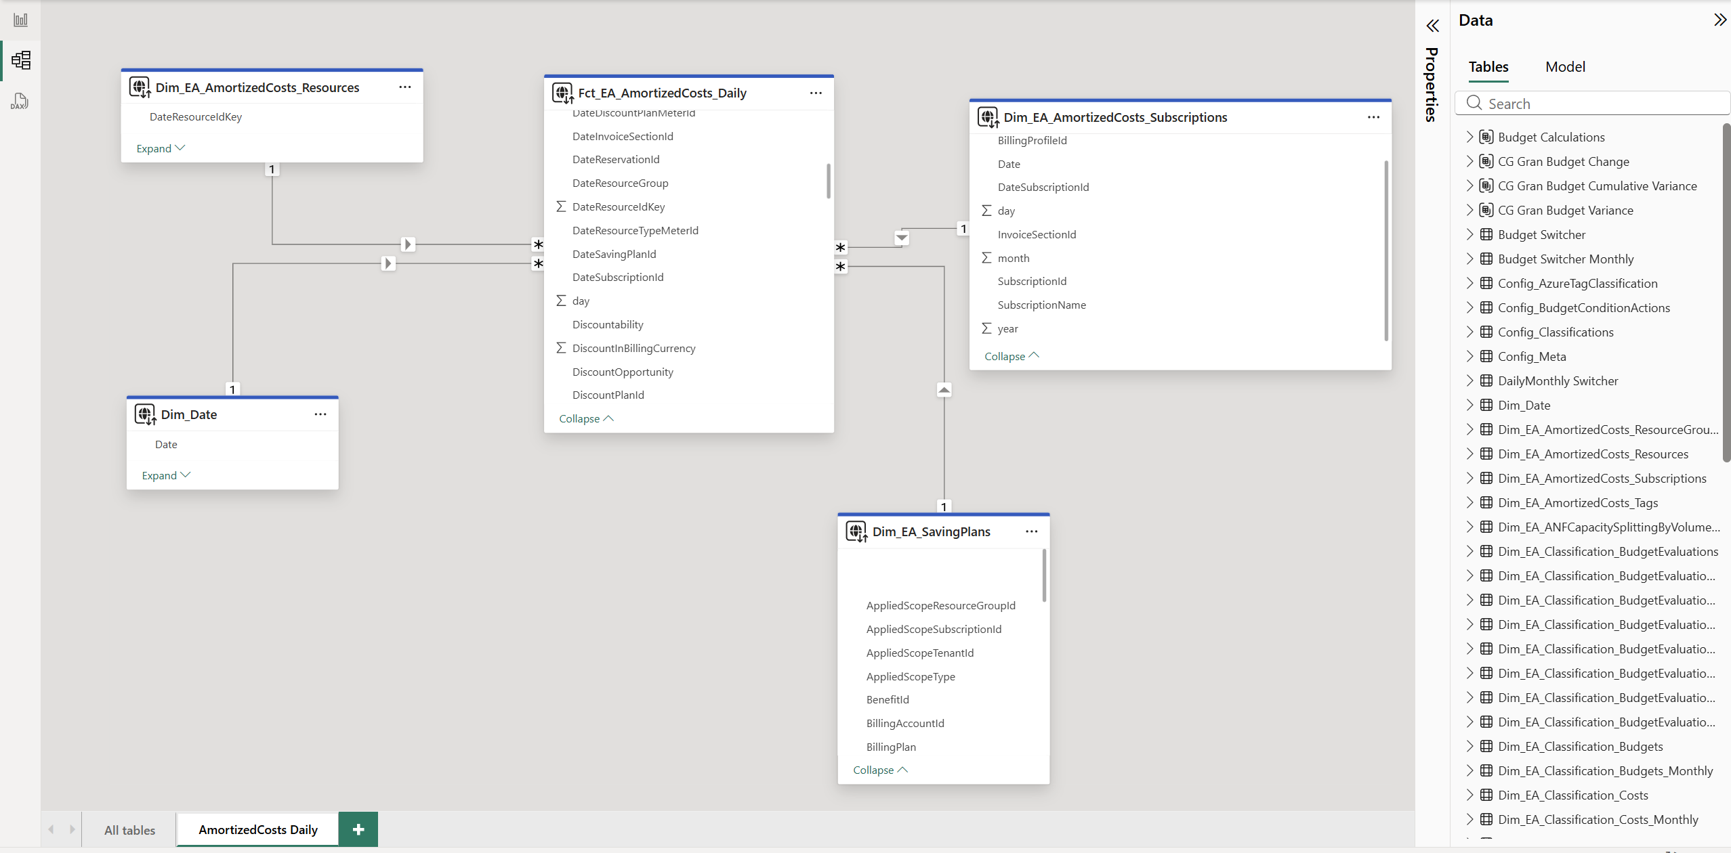Add a new layout tab with plus
This screenshot has height=853, width=1731.
tap(358, 829)
